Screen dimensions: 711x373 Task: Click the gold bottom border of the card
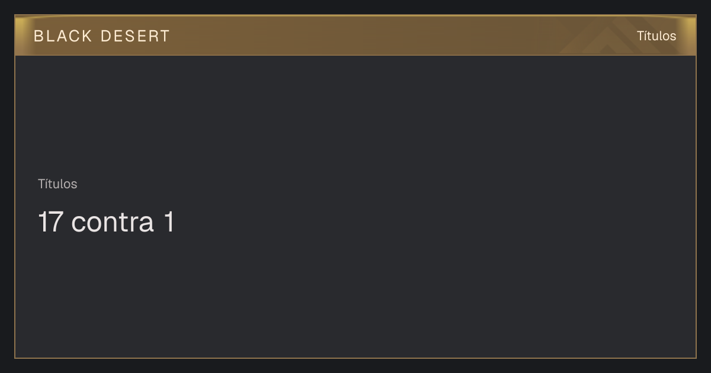coord(355,358)
